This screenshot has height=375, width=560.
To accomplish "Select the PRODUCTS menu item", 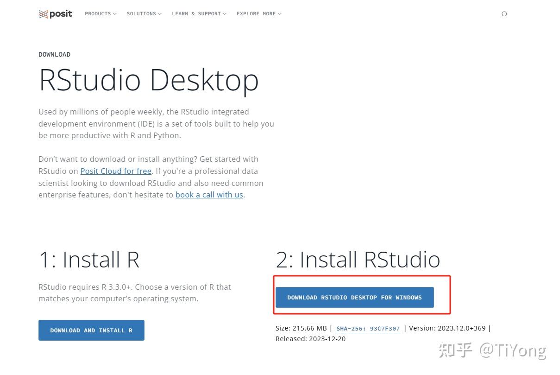I will 98,14.
